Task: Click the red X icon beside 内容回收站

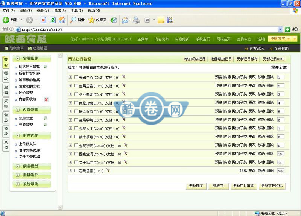Action: point(46,99)
